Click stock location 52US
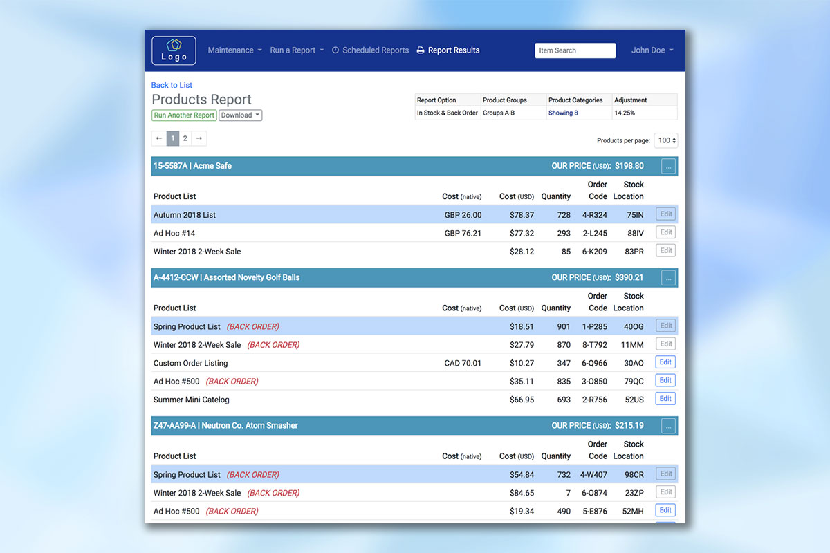 coord(634,400)
